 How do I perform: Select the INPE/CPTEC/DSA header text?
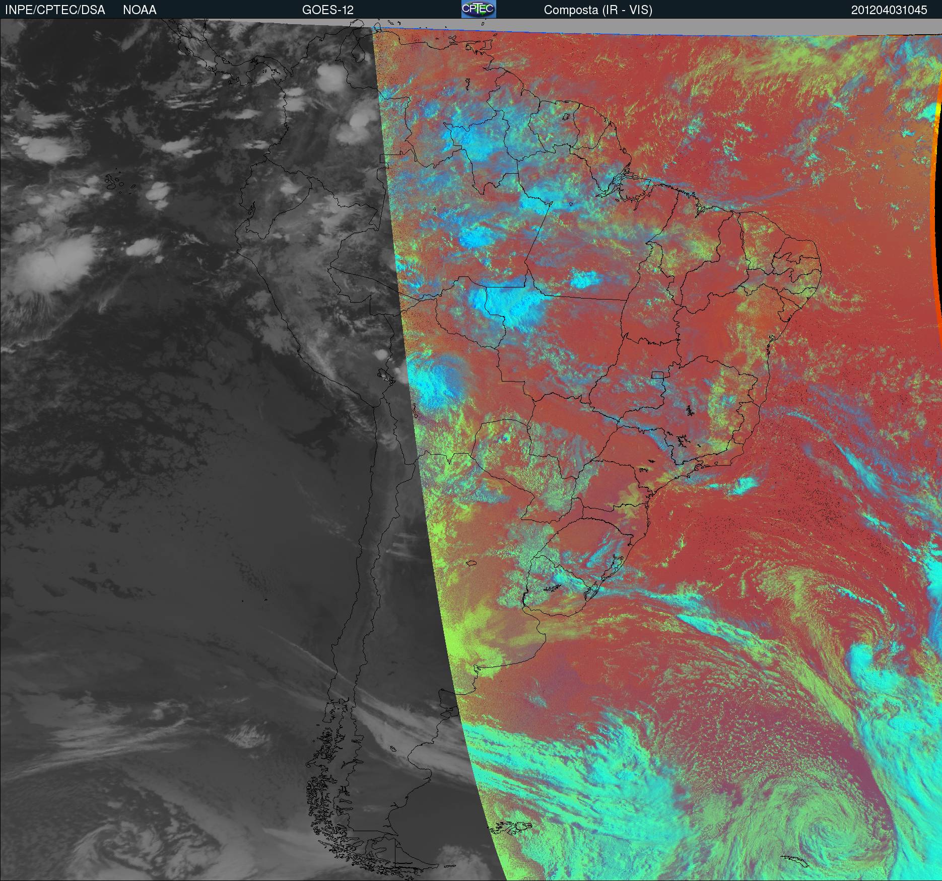[55, 10]
